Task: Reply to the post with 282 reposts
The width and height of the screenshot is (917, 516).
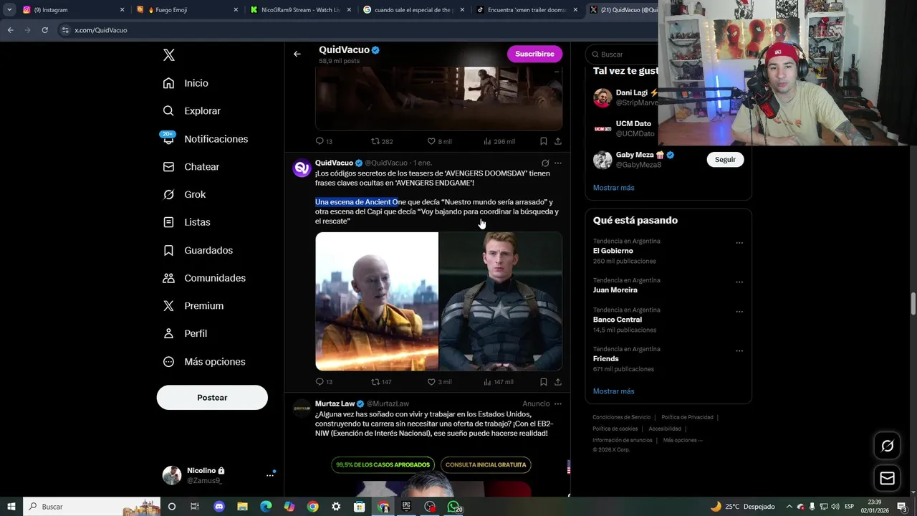Action: point(324,141)
